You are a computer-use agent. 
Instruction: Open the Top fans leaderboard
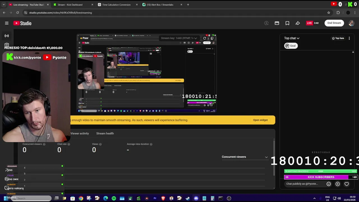[338, 38]
